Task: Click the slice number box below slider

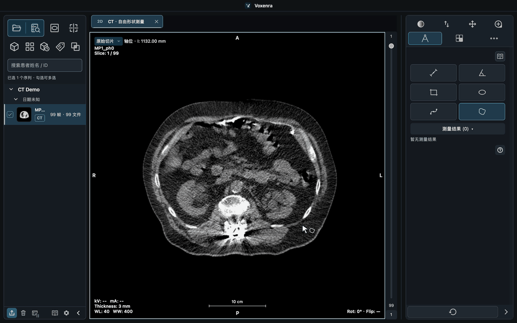Action: click(391, 315)
